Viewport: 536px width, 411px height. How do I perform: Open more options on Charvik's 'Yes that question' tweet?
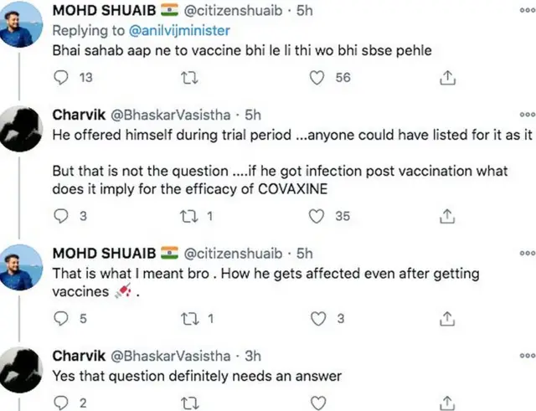coord(527,355)
